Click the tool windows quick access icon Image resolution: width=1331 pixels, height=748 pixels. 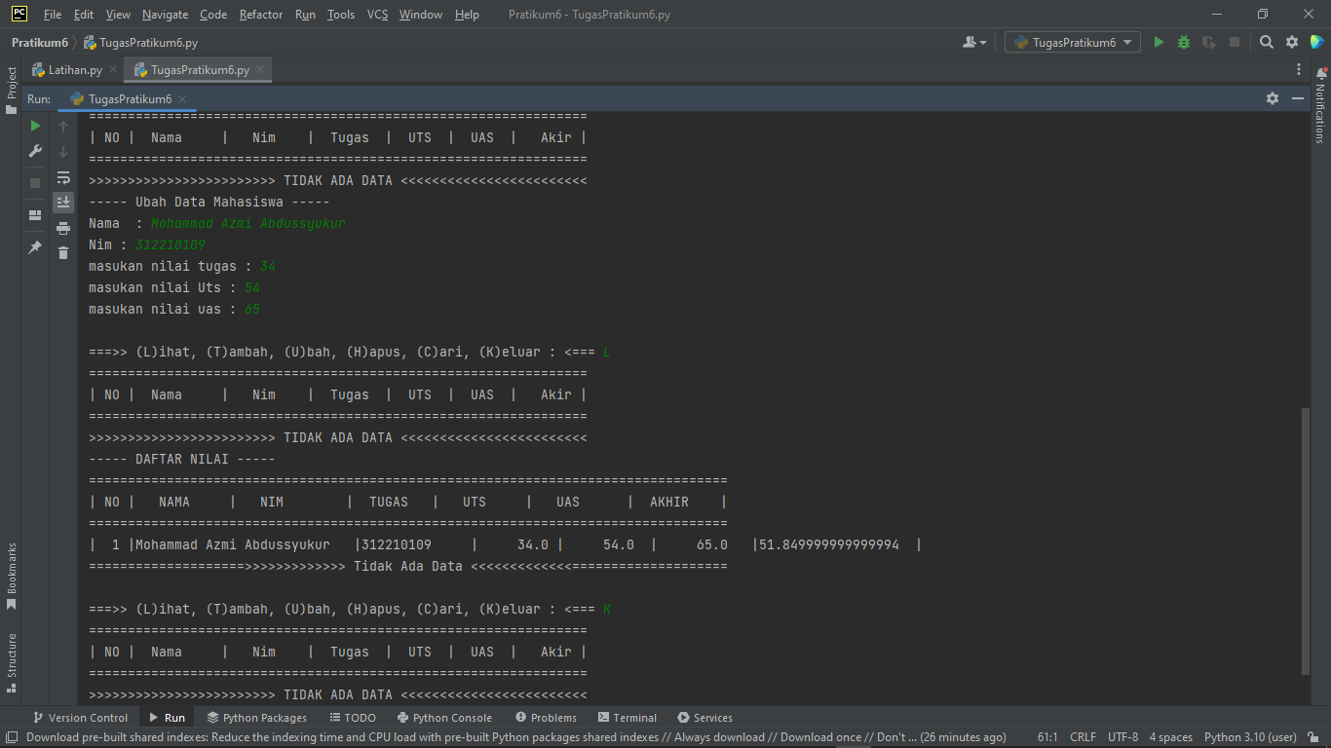pos(11,737)
